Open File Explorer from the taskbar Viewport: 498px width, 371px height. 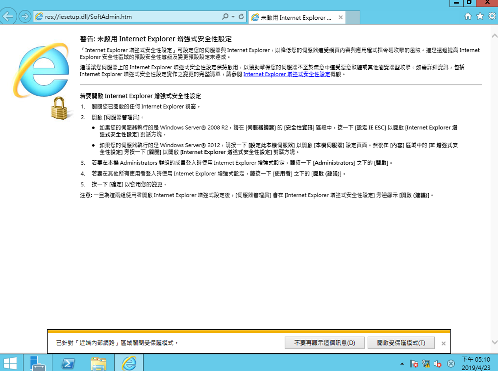(98, 362)
